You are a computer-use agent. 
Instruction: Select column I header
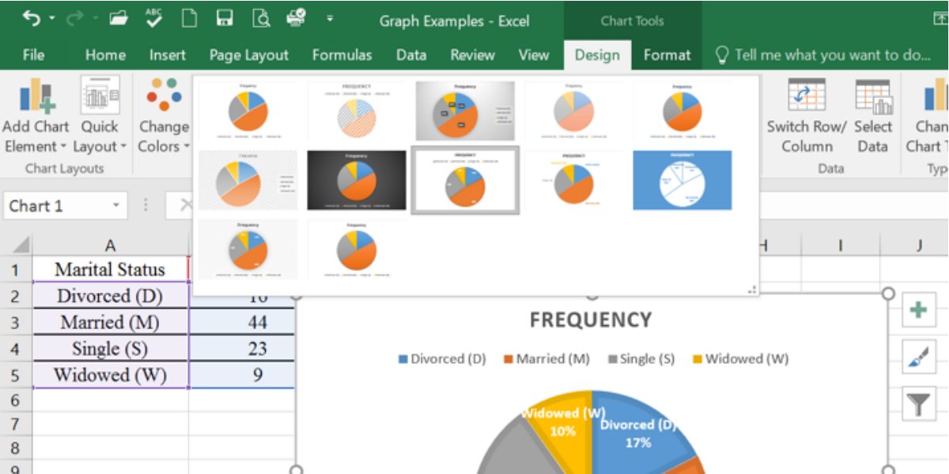click(x=840, y=245)
